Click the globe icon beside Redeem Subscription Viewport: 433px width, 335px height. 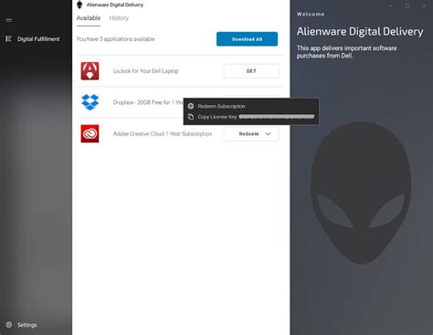click(x=191, y=106)
